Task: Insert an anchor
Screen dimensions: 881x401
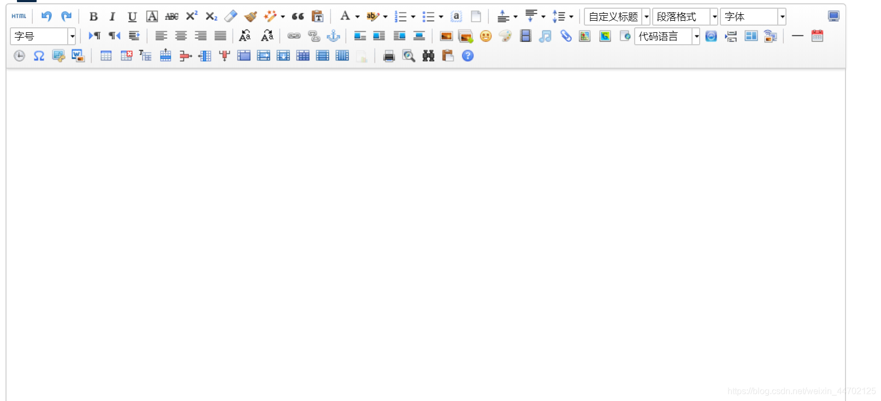Action: point(333,36)
